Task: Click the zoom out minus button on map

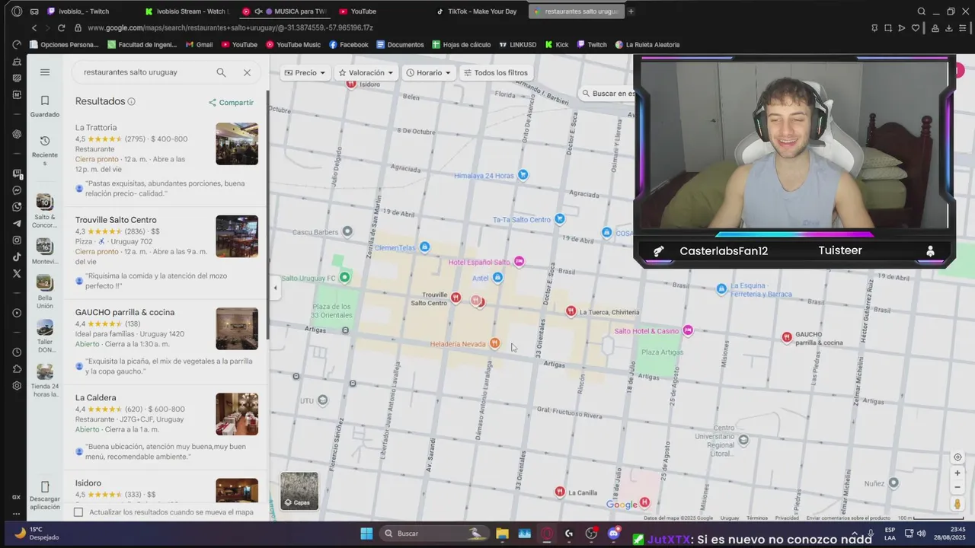Action: point(957,487)
